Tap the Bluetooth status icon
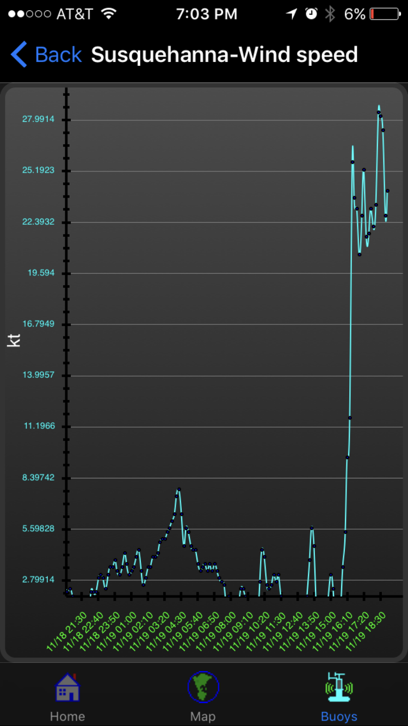 pos(330,14)
